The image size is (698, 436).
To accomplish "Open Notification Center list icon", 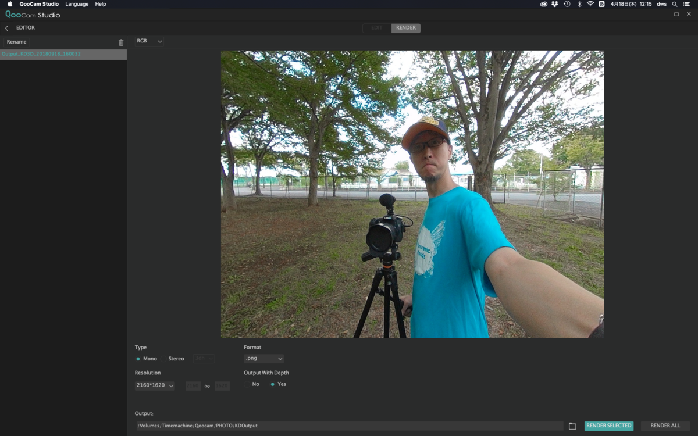I will (686, 4).
